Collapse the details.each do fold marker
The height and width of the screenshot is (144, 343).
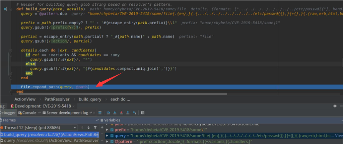[x=11, y=50]
